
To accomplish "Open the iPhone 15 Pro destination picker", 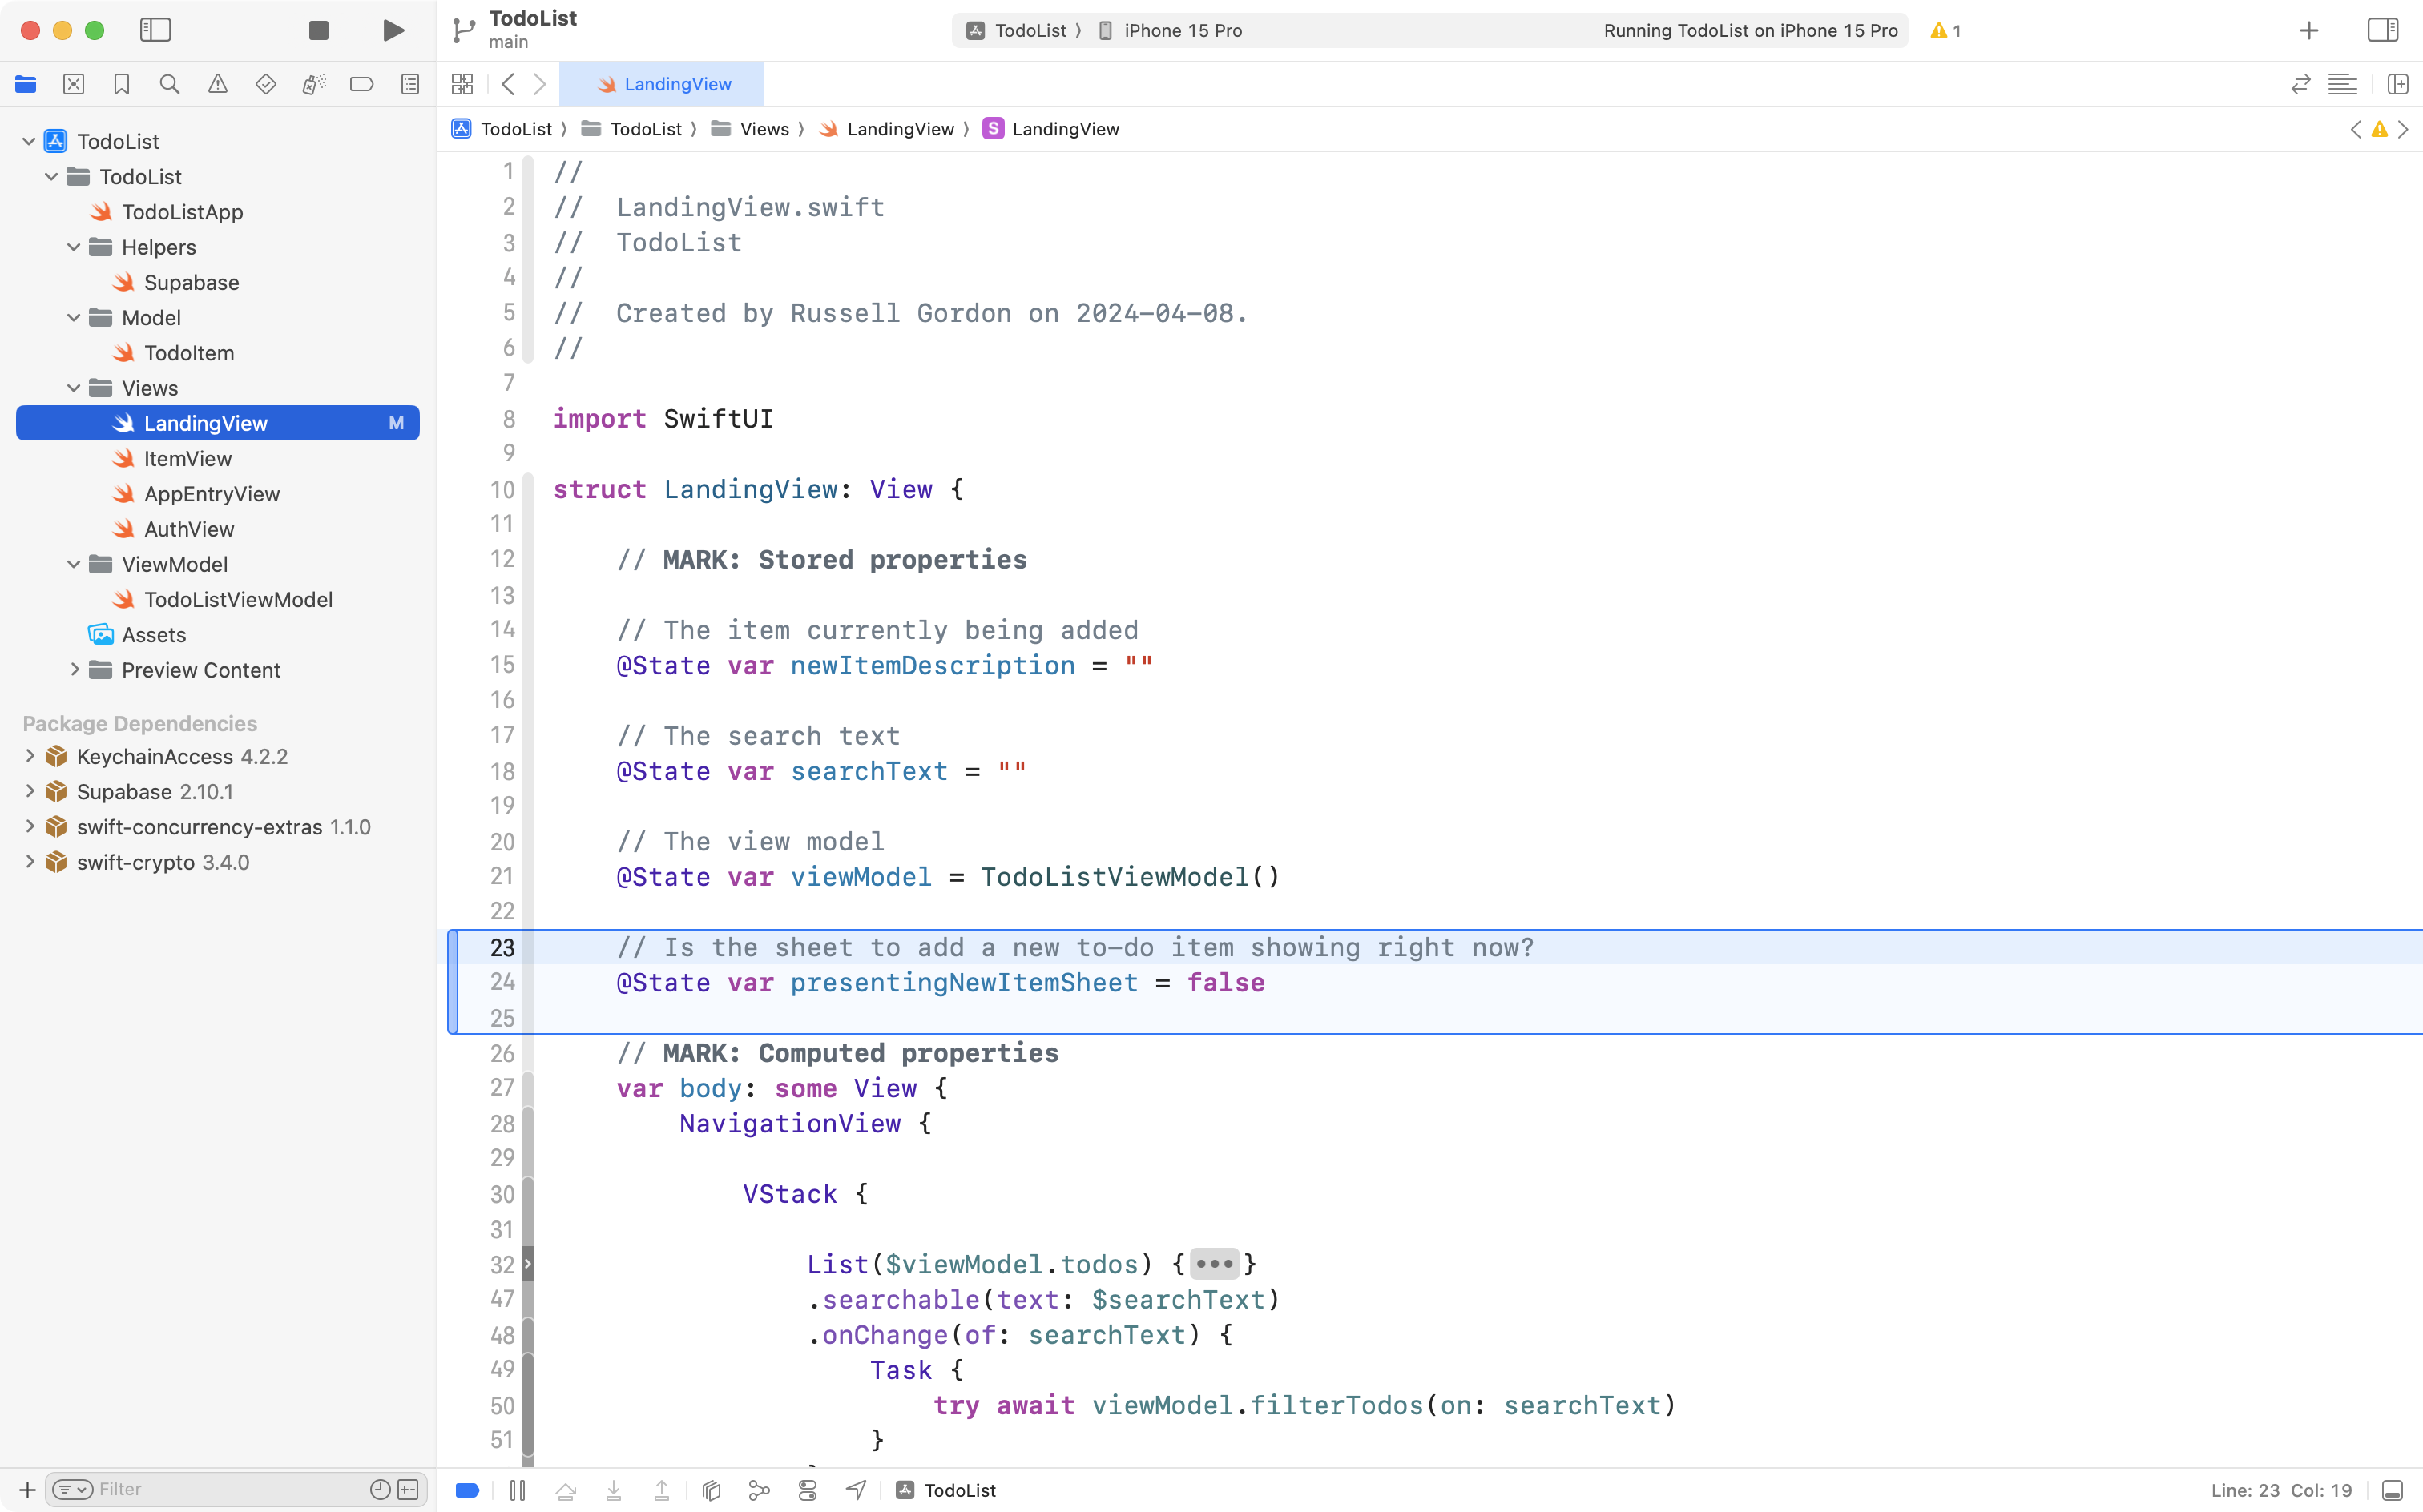I will (x=1180, y=30).
